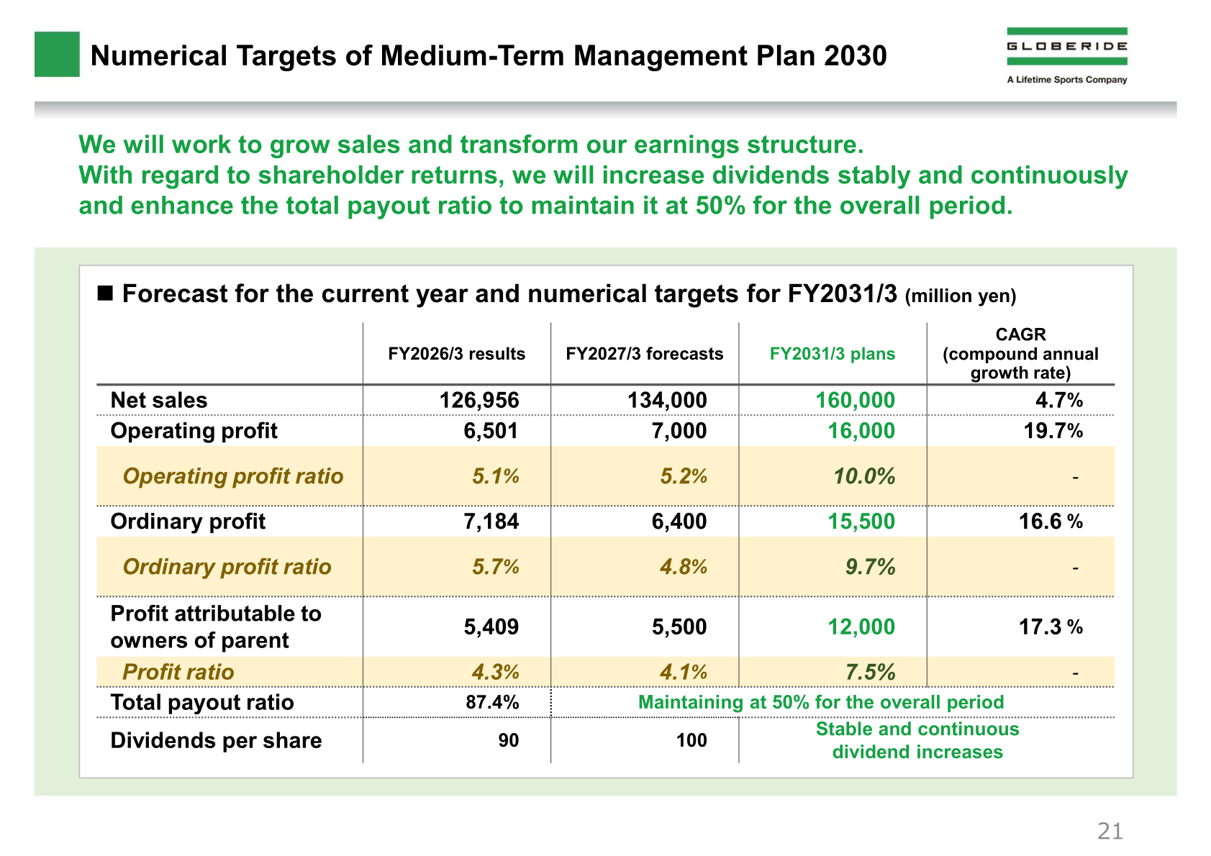
Task: Click the slide title 'Numerical Targets of Medium-Term Management Plan 2030'
Action: pyautogui.click(x=489, y=56)
